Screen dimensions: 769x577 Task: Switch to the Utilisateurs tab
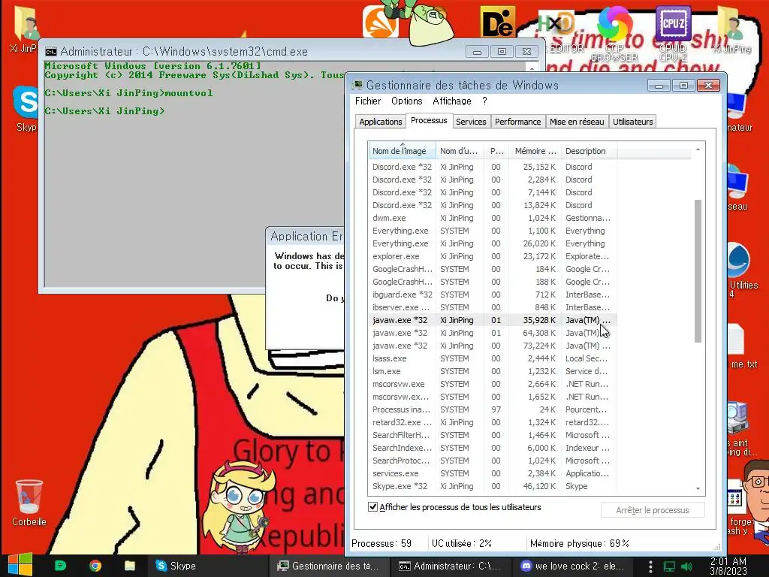(x=632, y=122)
